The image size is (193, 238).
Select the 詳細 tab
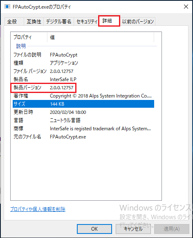[109, 21]
